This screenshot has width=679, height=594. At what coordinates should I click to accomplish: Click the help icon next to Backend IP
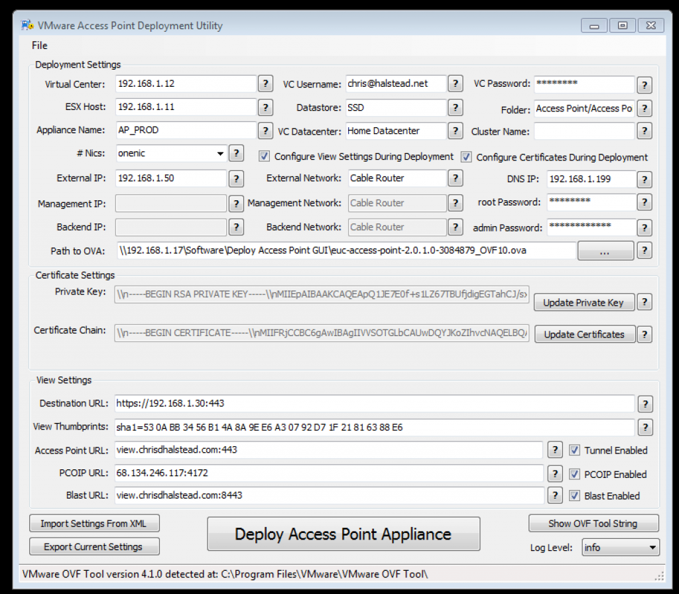[x=236, y=227]
